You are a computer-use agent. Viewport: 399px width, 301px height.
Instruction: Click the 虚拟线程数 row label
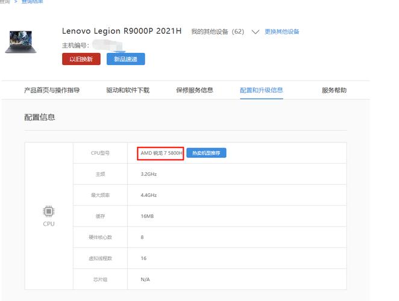point(100,258)
